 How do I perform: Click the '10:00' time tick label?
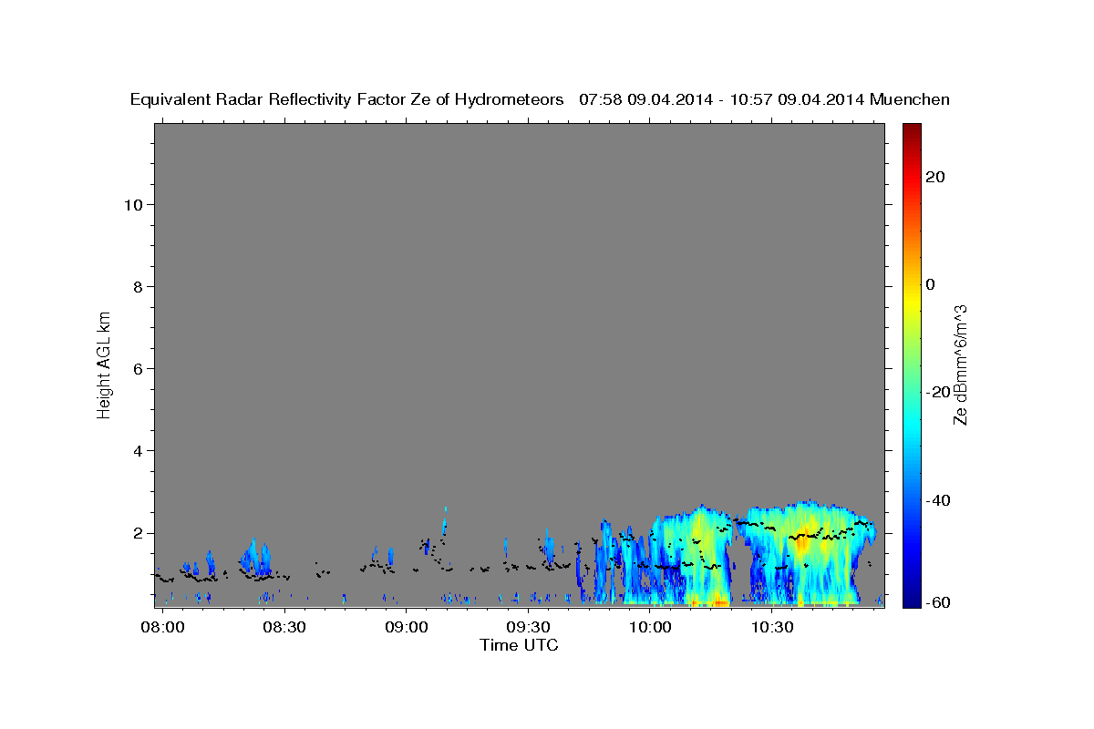coord(650,627)
